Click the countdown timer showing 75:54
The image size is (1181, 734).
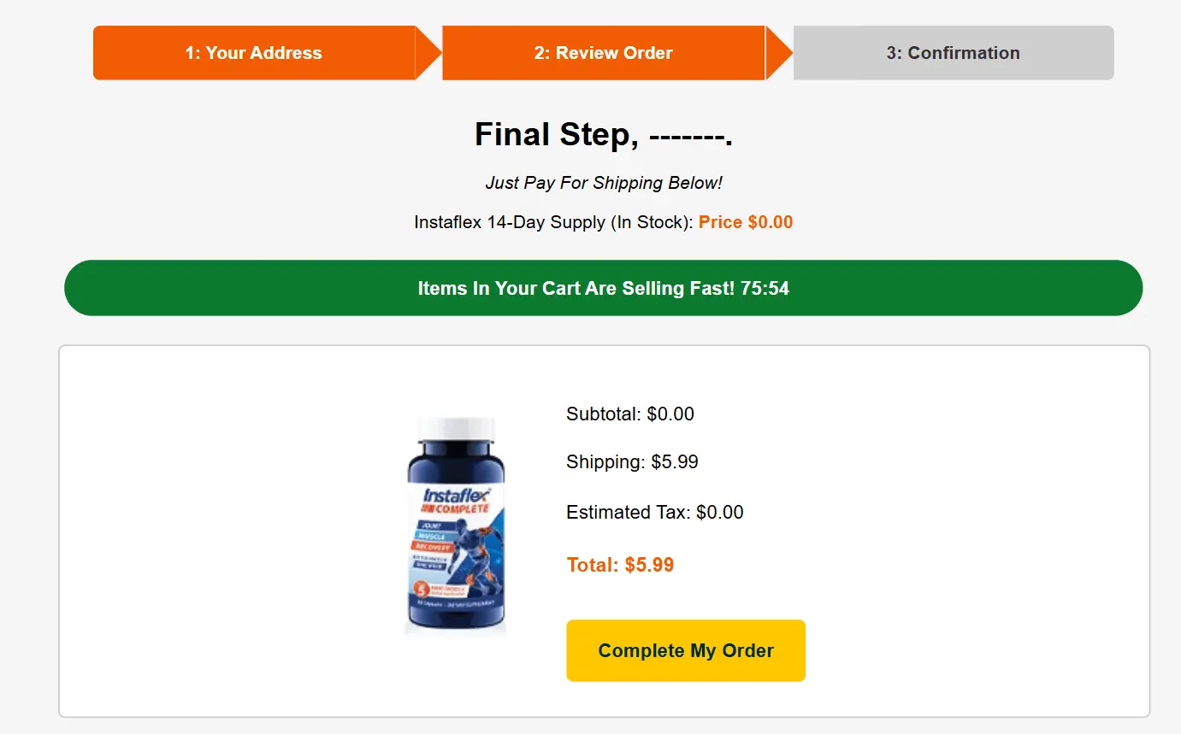(768, 288)
